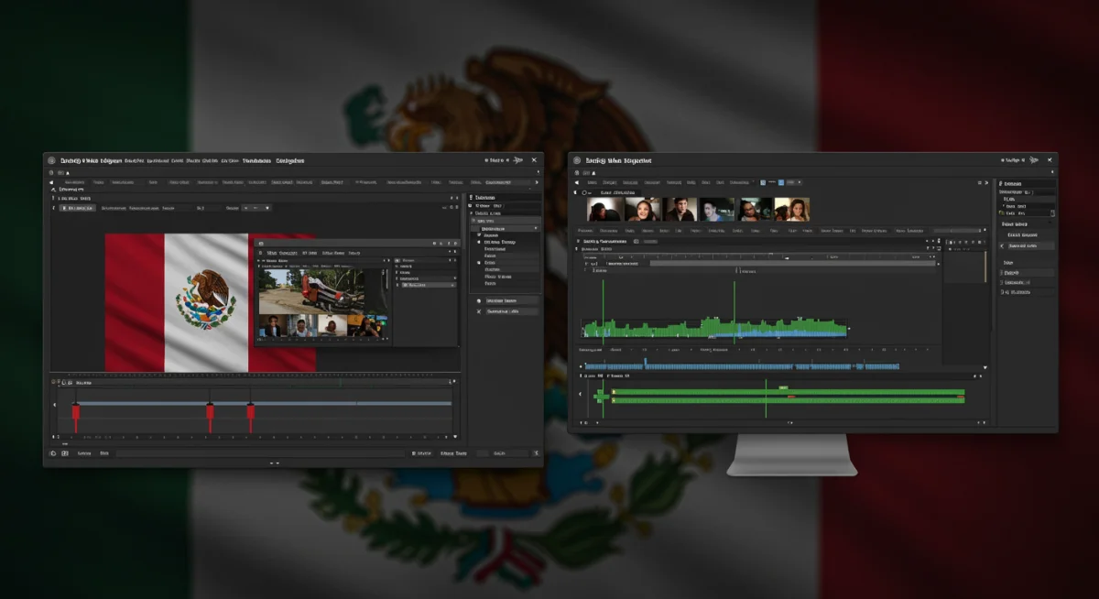Viewport: 1099px width, 599px height.
Task: Click the circle icon above the face thumbnails
Action: tap(586, 193)
